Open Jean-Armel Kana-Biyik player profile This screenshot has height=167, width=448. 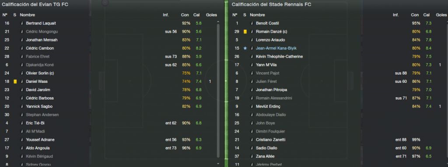(x=276, y=48)
